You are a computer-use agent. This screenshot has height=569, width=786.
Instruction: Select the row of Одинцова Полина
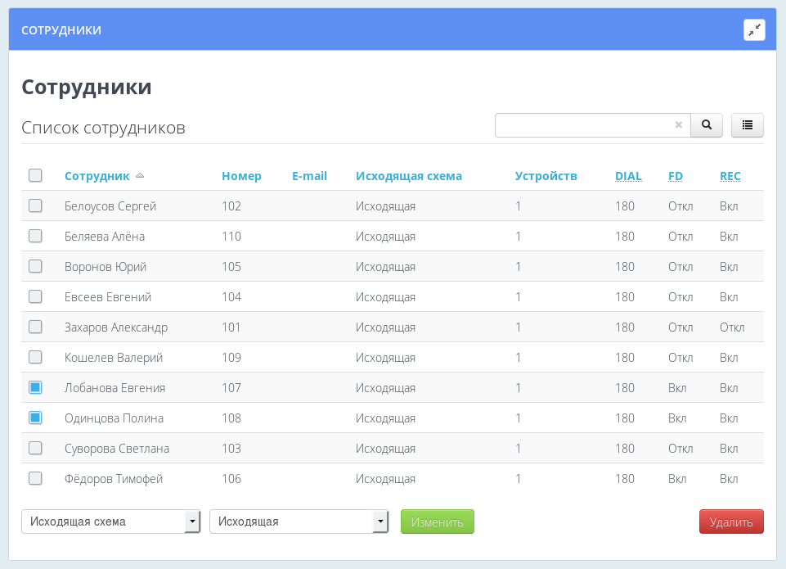pos(35,418)
